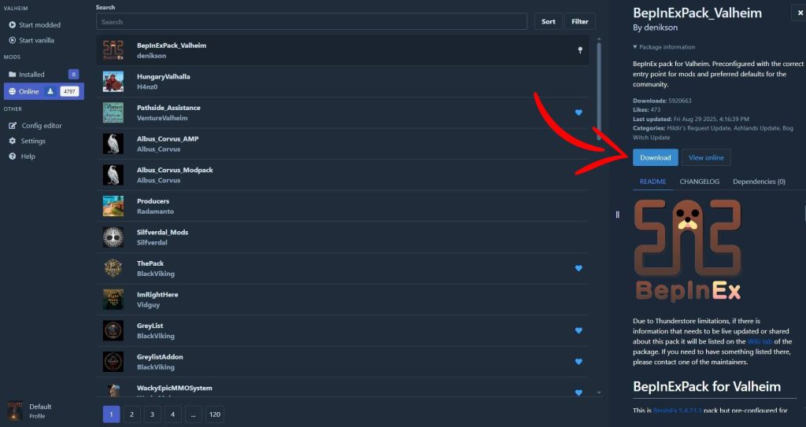Screen dimensions: 806x427
Task: Click the ellipsis pagination button
Action: pyautogui.click(x=194, y=414)
